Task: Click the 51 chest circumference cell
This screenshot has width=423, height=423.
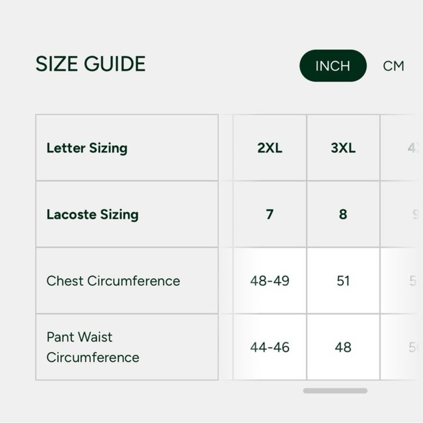Action: (x=343, y=281)
